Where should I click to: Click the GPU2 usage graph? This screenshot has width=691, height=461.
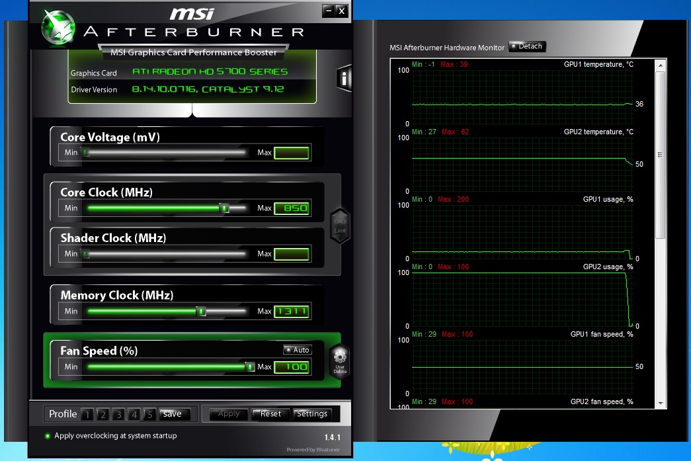coord(522,299)
